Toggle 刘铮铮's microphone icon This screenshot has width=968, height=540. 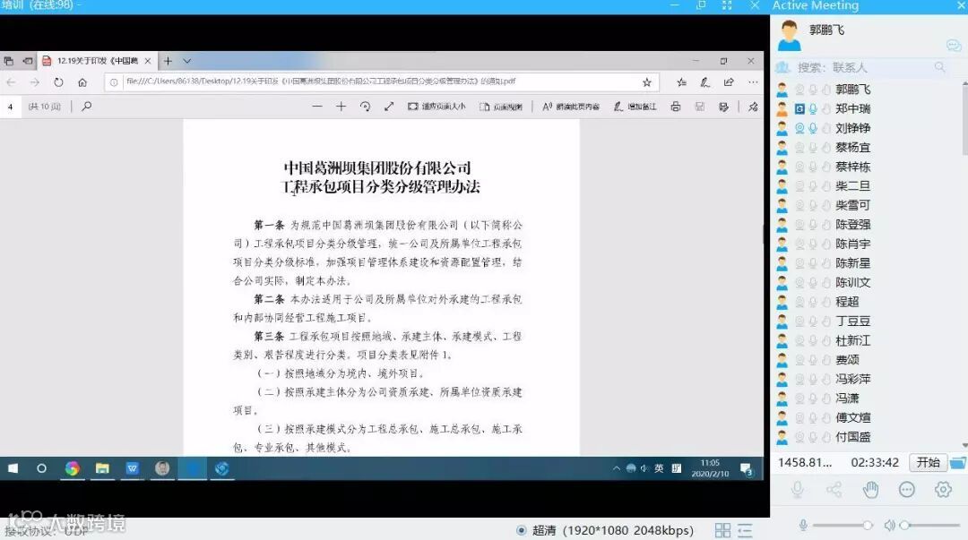coord(813,128)
